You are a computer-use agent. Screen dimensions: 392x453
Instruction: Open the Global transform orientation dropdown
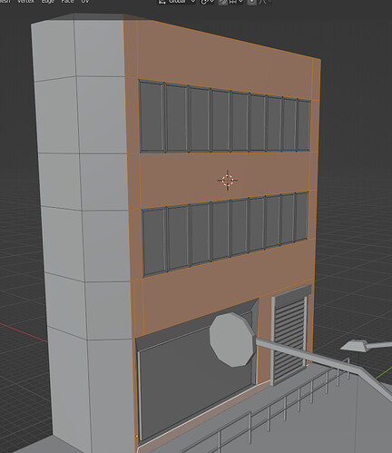(x=178, y=1)
